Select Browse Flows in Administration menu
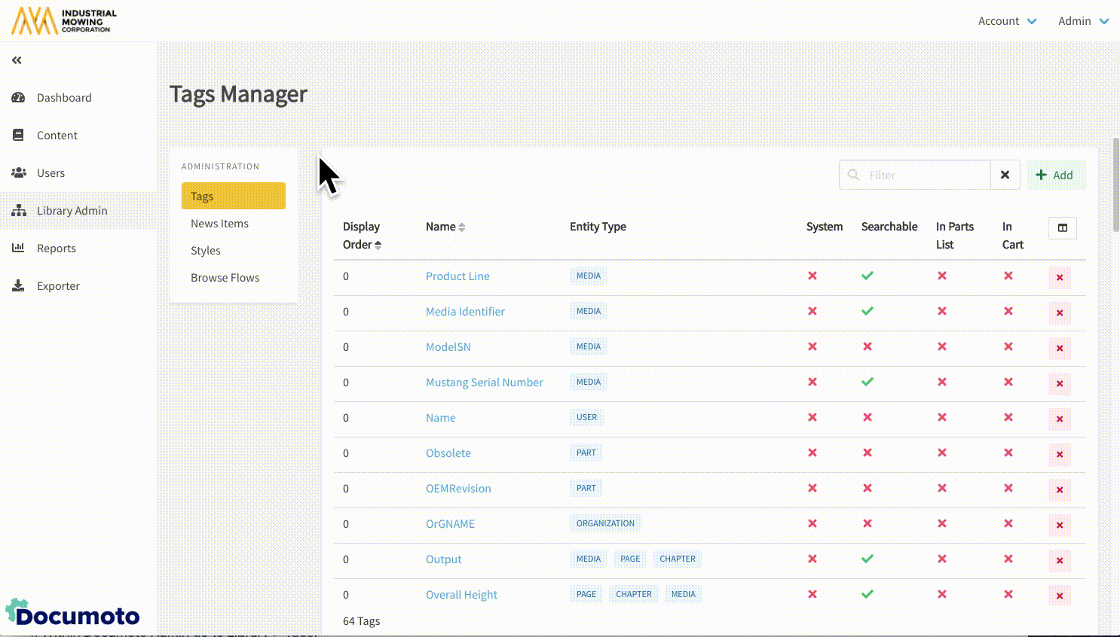The width and height of the screenshot is (1120, 637). point(225,278)
